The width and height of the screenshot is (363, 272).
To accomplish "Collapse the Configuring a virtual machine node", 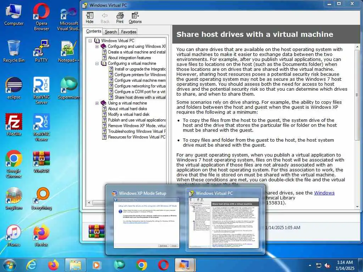I will click(x=97, y=63).
